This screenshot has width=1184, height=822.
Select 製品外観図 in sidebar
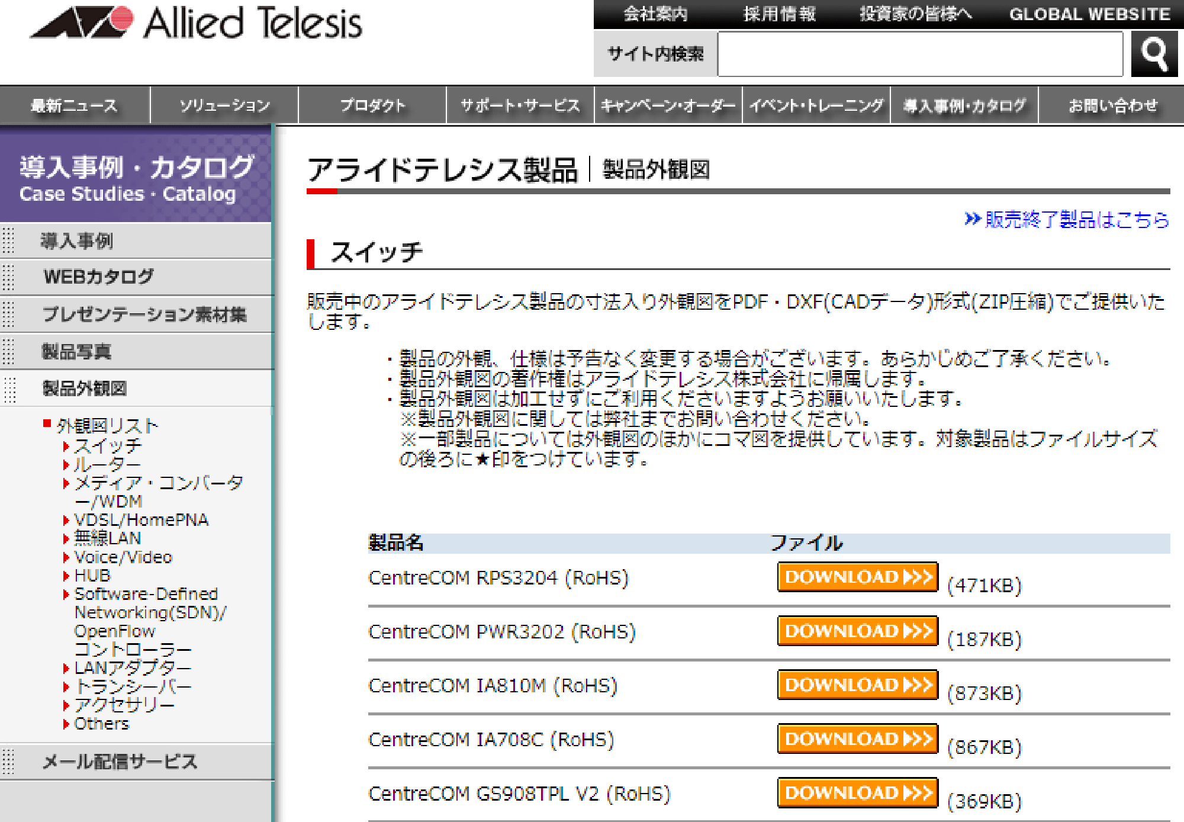click(136, 388)
